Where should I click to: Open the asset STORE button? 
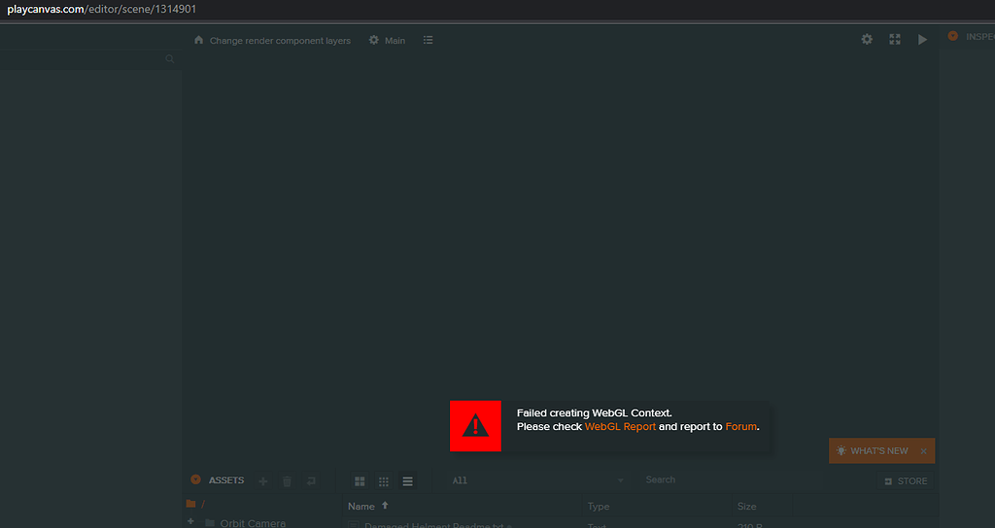point(907,481)
